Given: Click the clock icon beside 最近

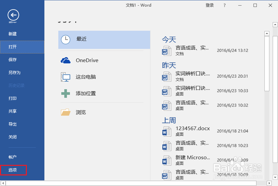Looking at the screenshot, I should coord(66,39).
